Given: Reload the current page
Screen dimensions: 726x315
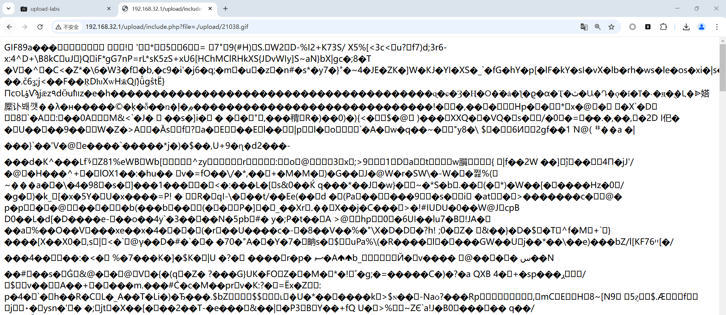Looking at the screenshot, I should tap(40, 27).
